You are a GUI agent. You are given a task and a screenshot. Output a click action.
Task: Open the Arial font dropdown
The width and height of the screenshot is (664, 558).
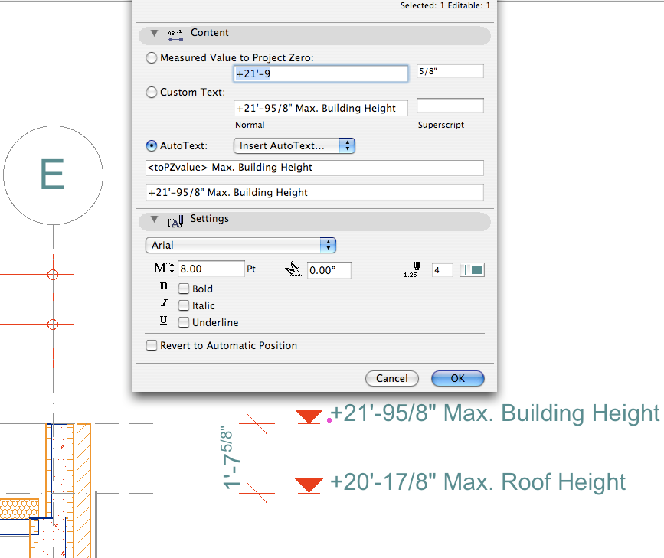[x=240, y=245]
